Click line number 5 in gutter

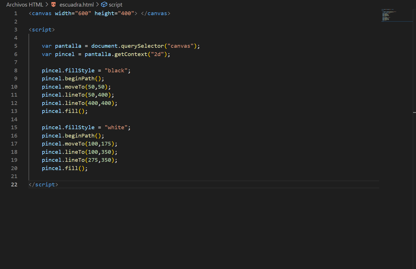coord(16,46)
